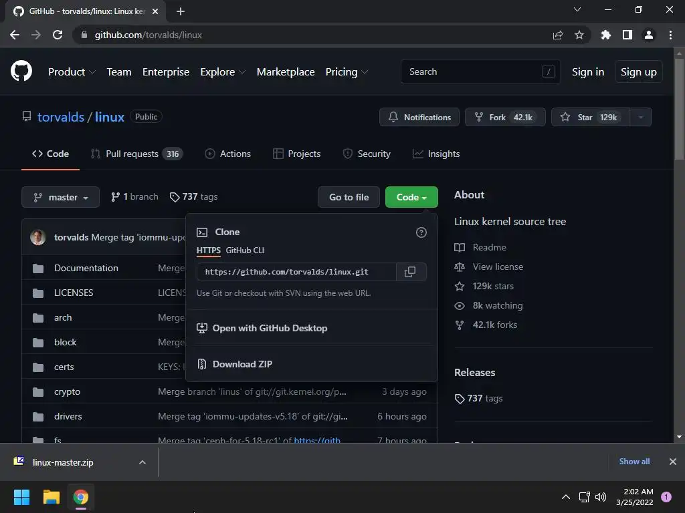Click the Go to file button
Viewport: 685px width, 513px height.
349,197
